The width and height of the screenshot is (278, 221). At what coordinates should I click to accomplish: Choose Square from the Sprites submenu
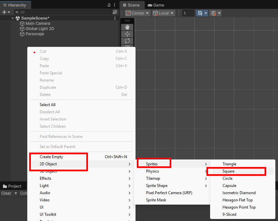(x=228, y=171)
